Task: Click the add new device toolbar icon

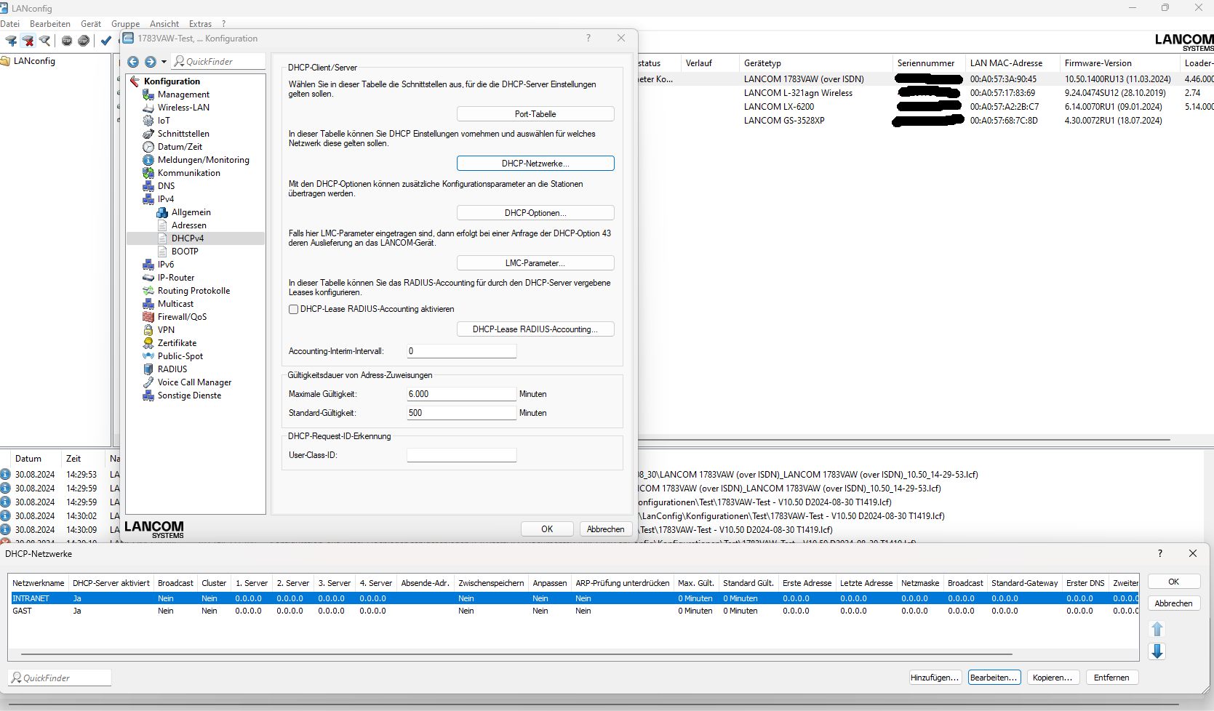Action: (x=11, y=41)
